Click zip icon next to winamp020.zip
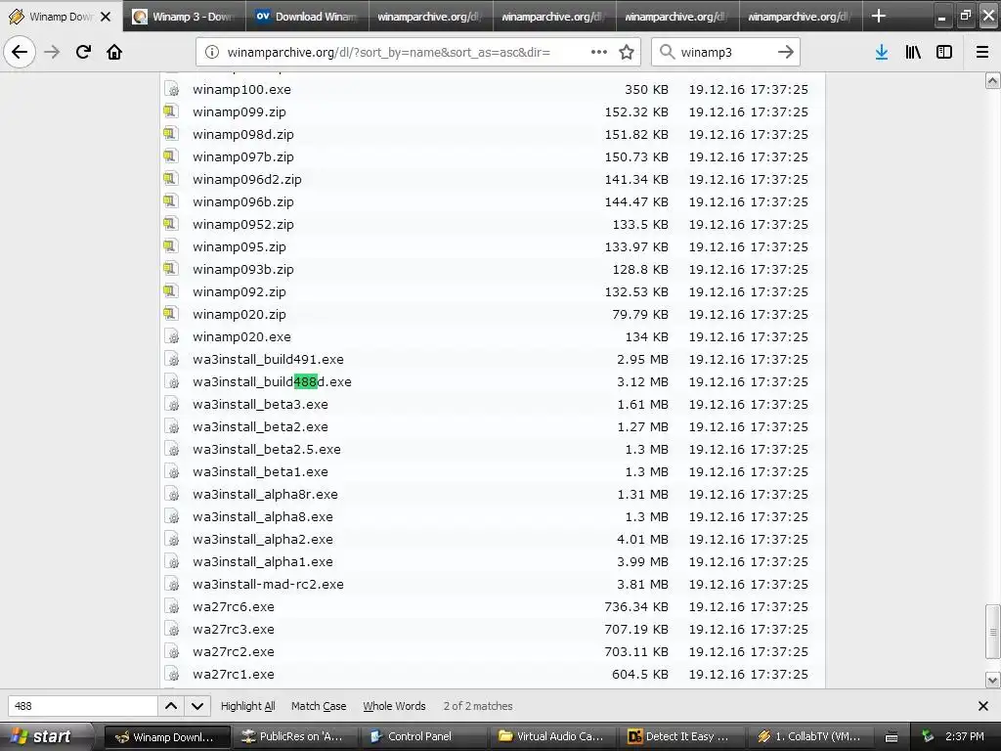Screen dimensions: 1001x751 (x=170, y=314)
